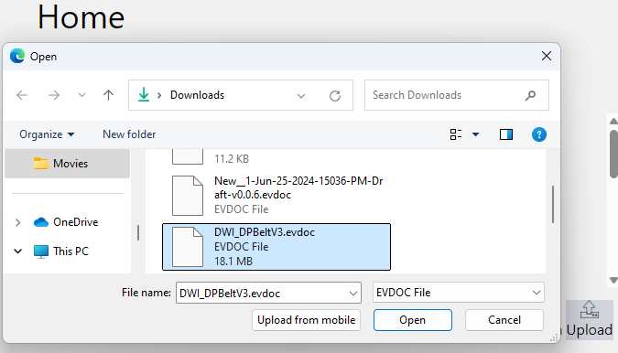The height and width of the screenshot is (353, 618).
Task: Select the DWI_DPBeltV3.evdoc file
Action: pos(276,247)
